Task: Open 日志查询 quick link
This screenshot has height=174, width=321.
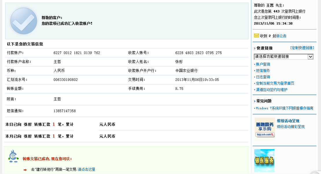Action: point(263,77)
